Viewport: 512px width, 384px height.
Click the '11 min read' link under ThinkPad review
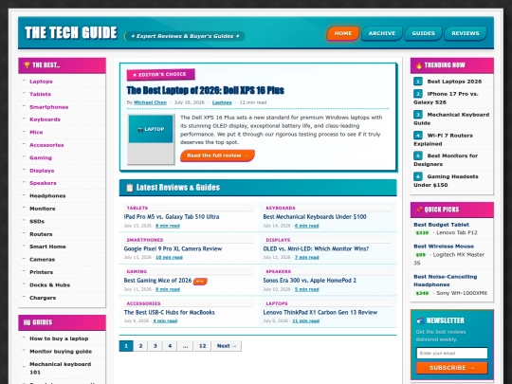pos(305,321)
